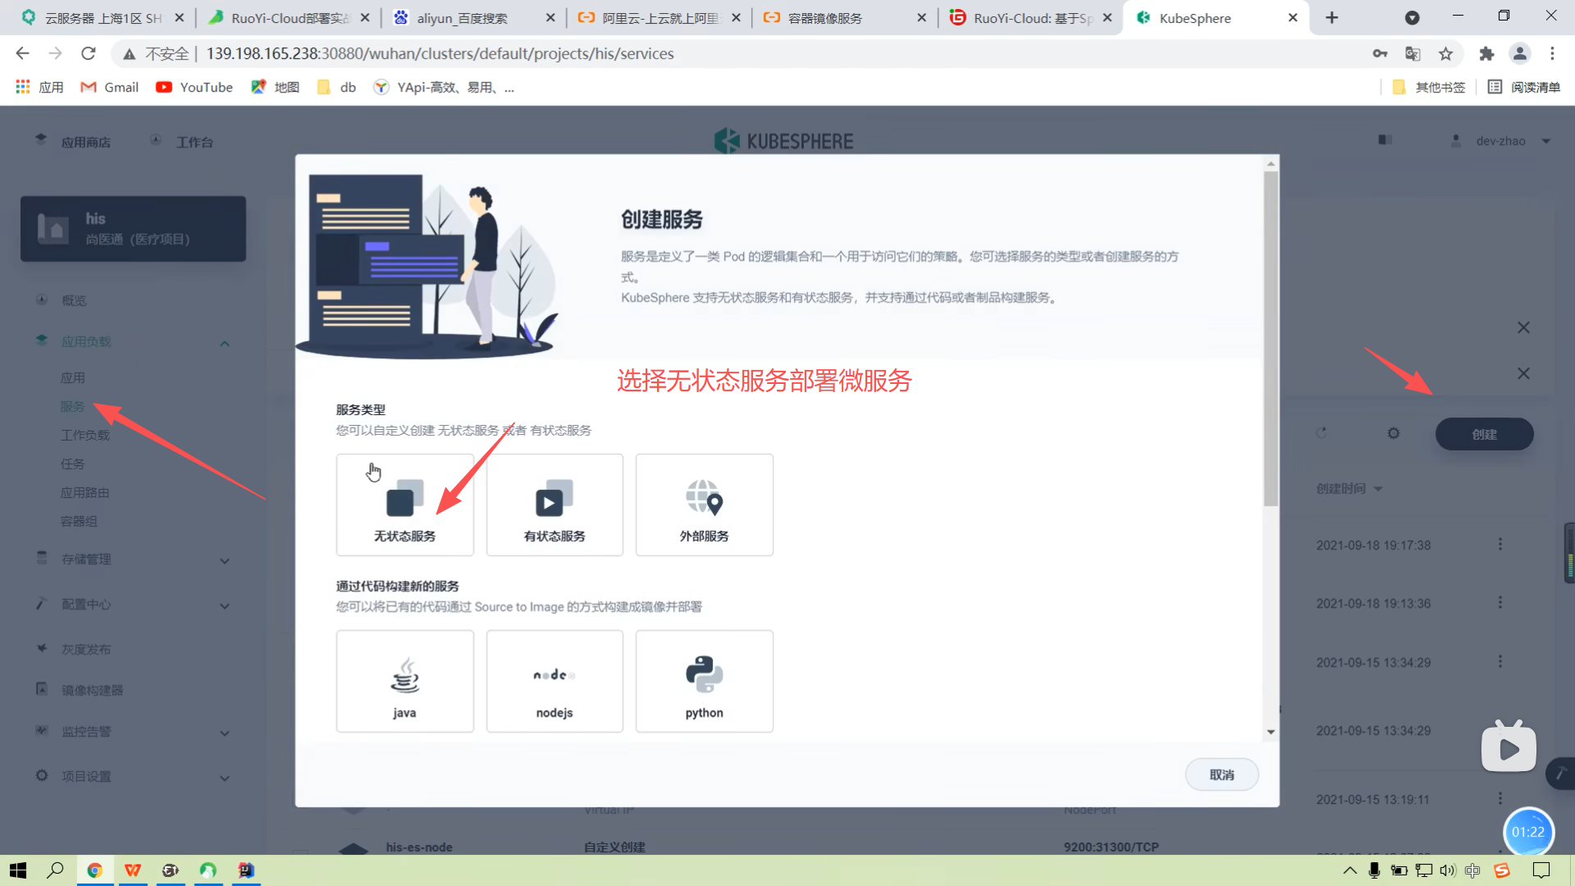The width and height of the screenshot is (1575, 886).
Task: Open 应用路由 in the sidebar
Action: pos(85,492)
